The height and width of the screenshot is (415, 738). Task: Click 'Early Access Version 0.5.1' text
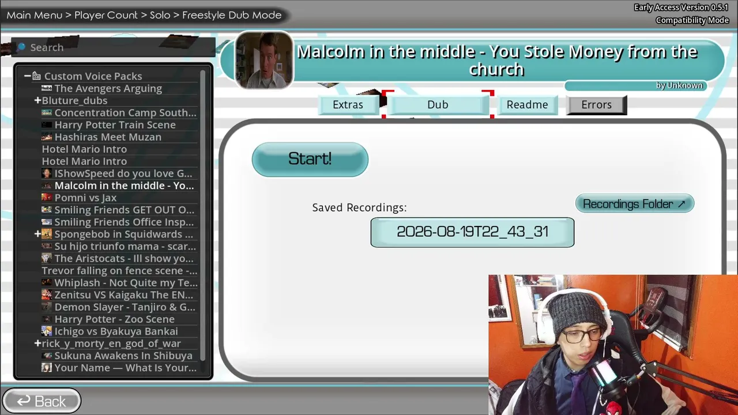681,7
